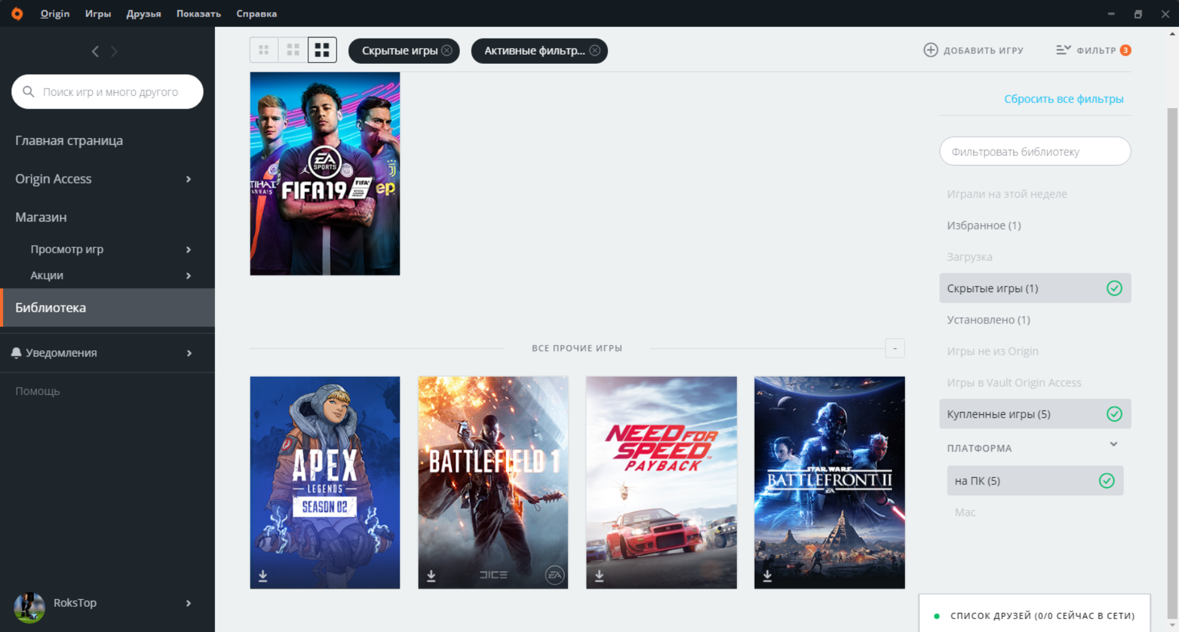Switch to medium grid view
The width and height of the screenshot is (1179, 632).
pyautogui.click(x=293, y=50)
